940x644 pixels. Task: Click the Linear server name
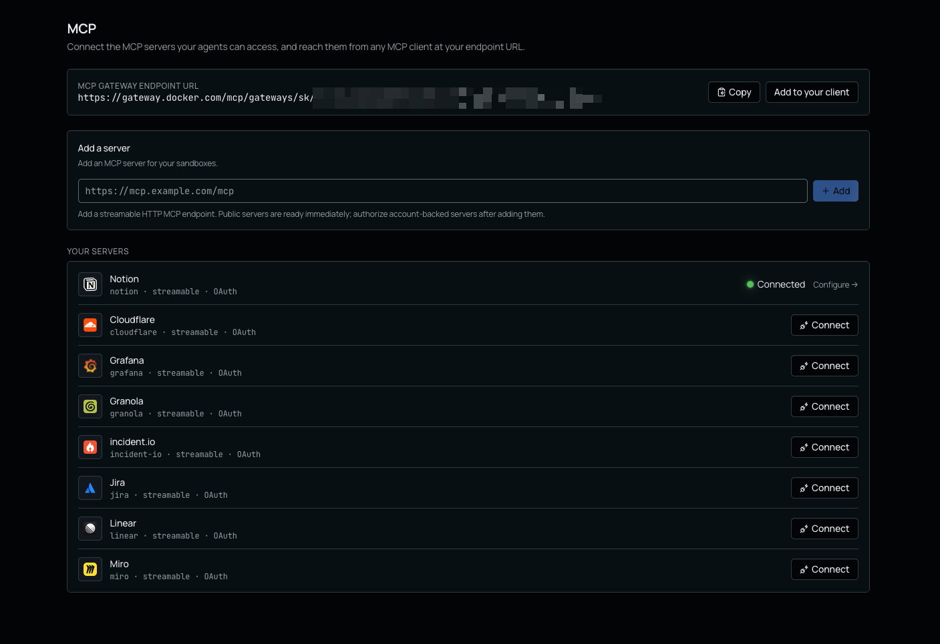123,523
